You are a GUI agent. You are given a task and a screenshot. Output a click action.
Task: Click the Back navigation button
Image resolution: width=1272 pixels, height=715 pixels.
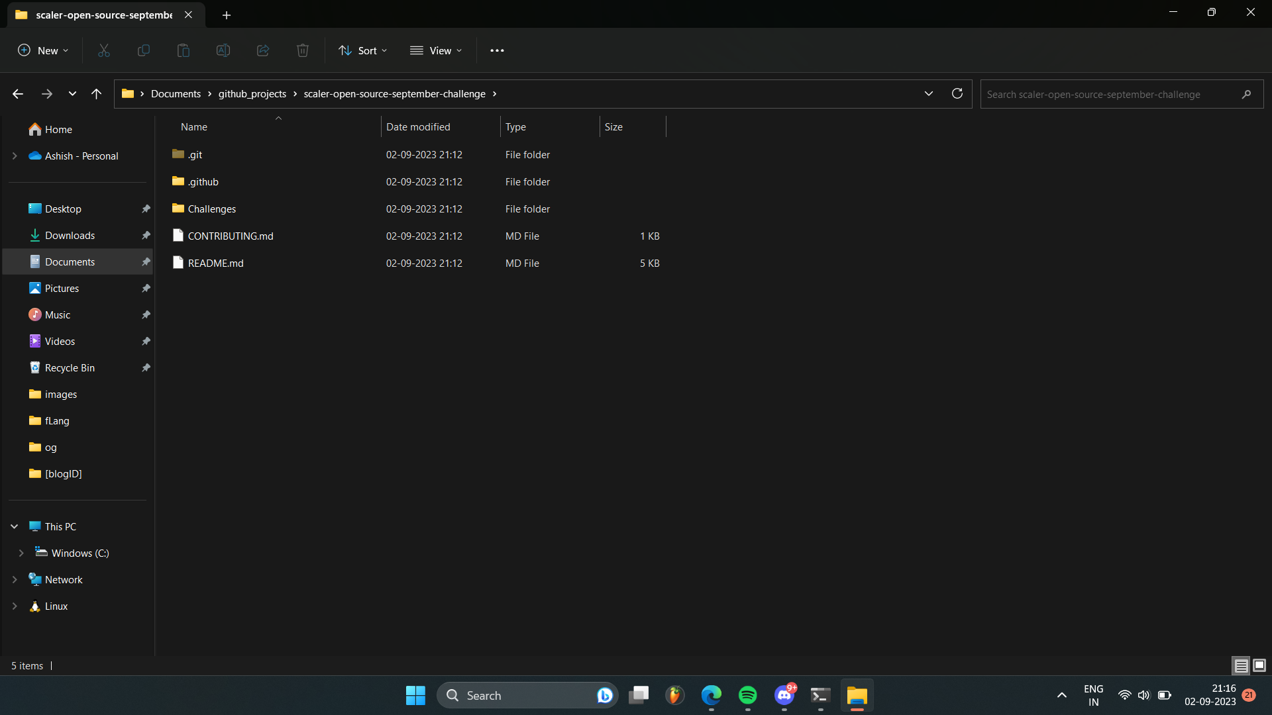[x=17, y=93]
